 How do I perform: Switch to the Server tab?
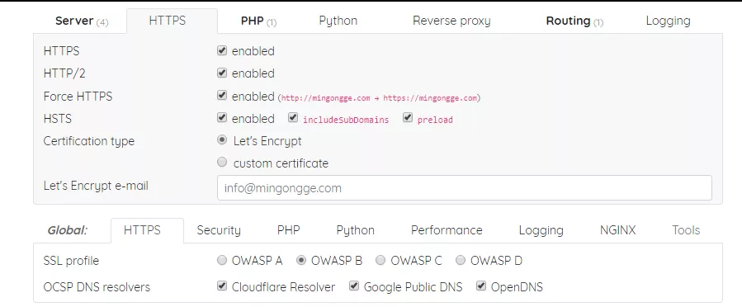[82, 21]
